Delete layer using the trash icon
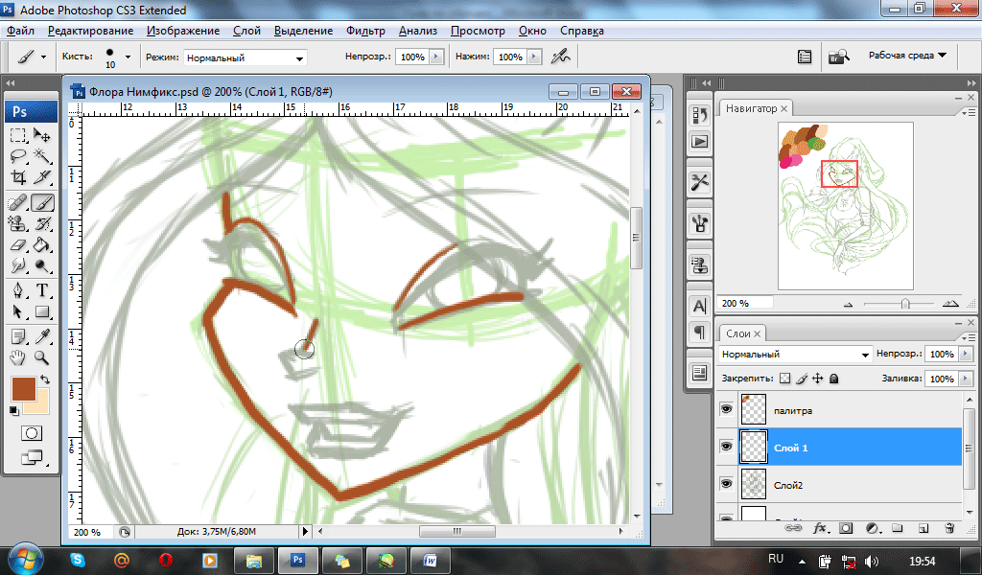 click(948, 527)
